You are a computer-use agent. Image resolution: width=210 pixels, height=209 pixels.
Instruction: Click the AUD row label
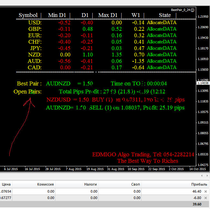click(35, 61)
